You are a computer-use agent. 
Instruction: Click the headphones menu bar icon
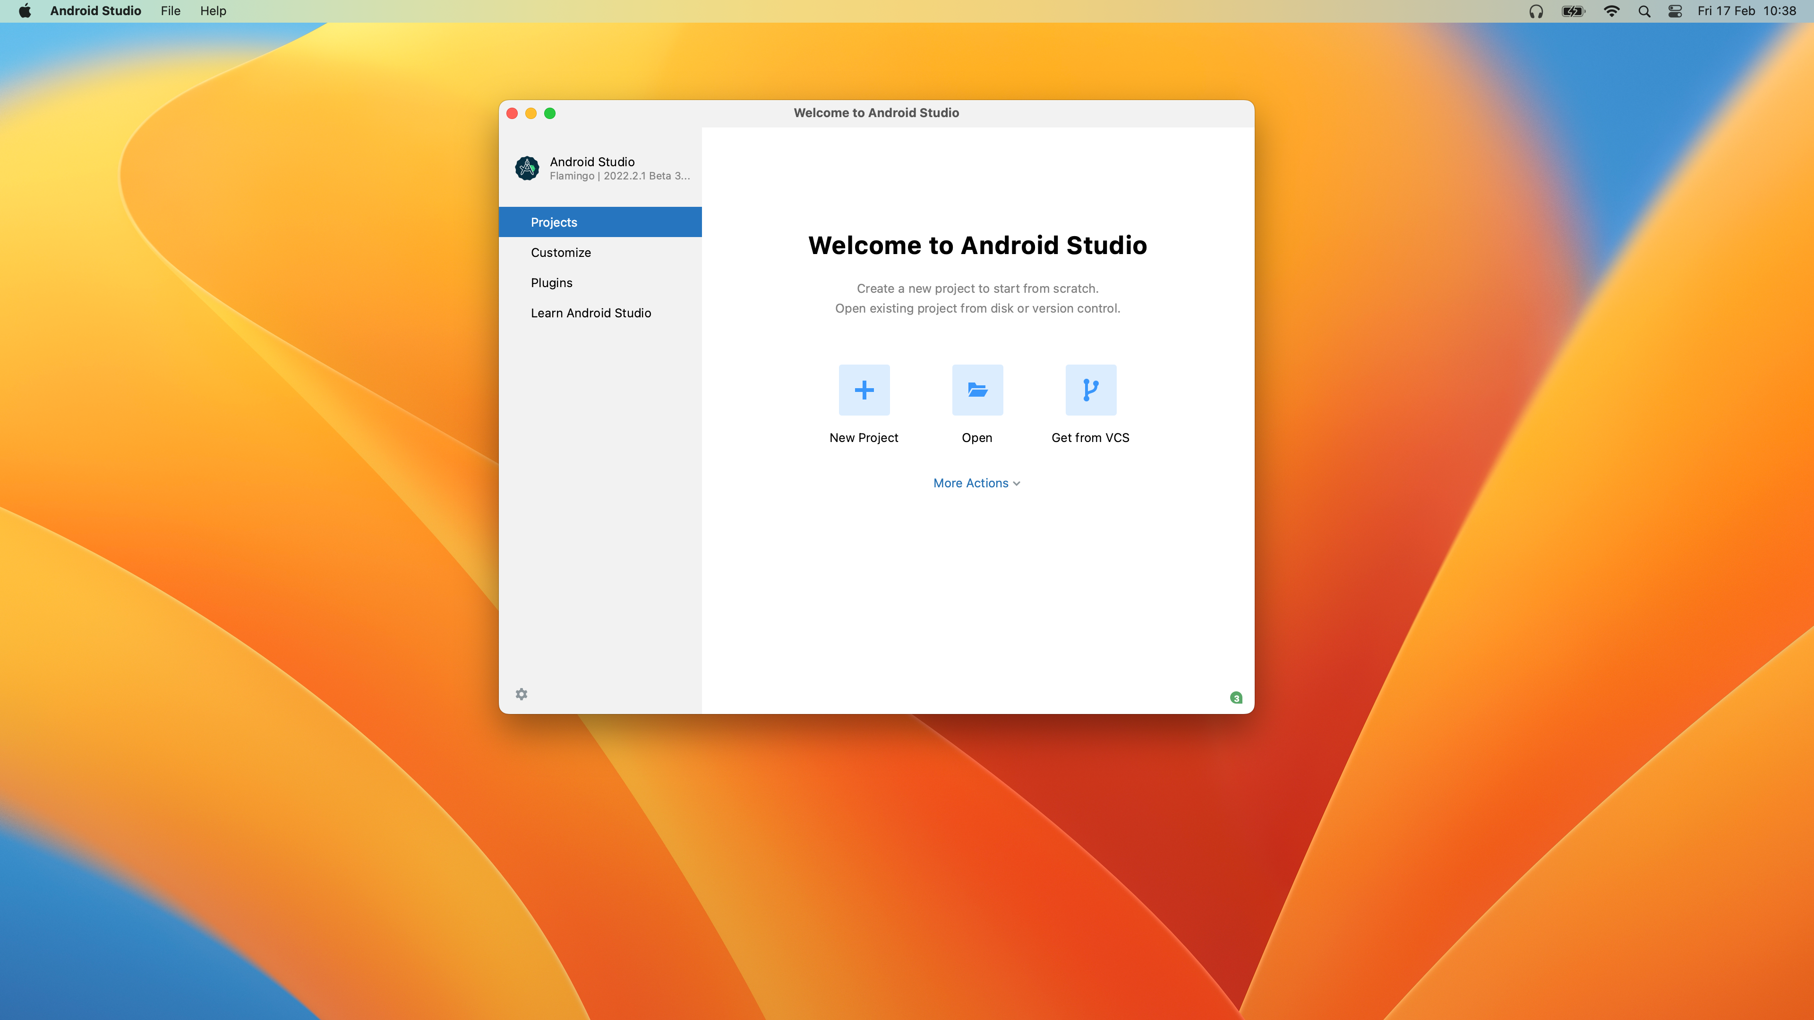click(x=1536, y=11)
